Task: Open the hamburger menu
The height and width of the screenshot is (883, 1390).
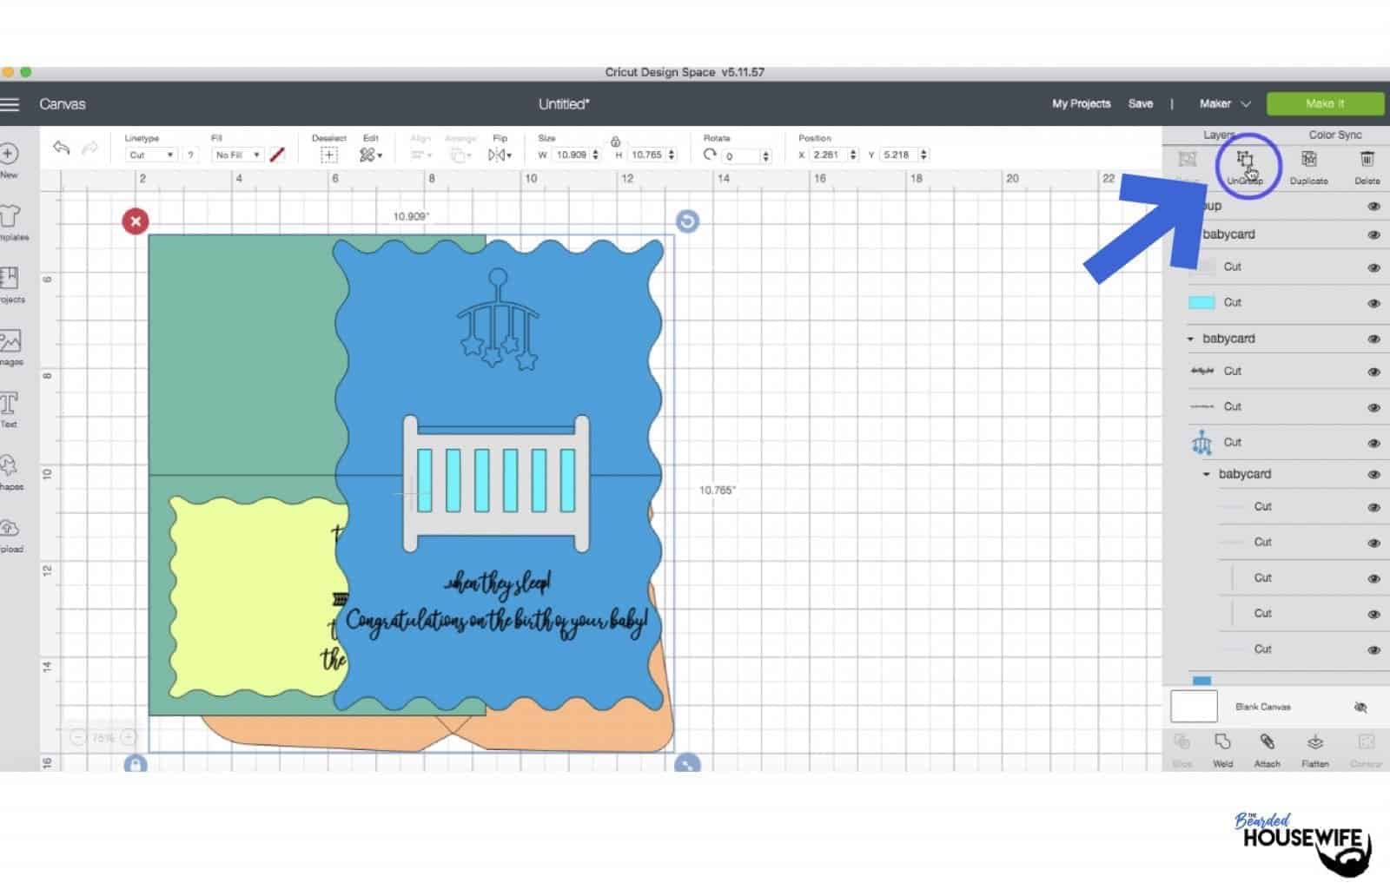Action: pyautogui.click(x=10, y=104)
